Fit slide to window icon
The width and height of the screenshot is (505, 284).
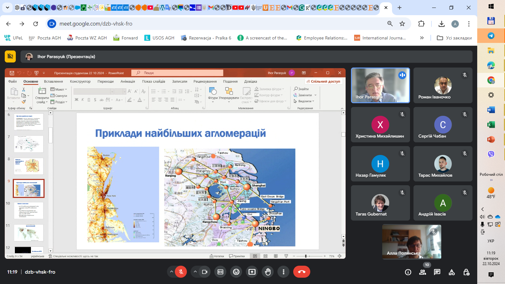(x=340, y=256)
